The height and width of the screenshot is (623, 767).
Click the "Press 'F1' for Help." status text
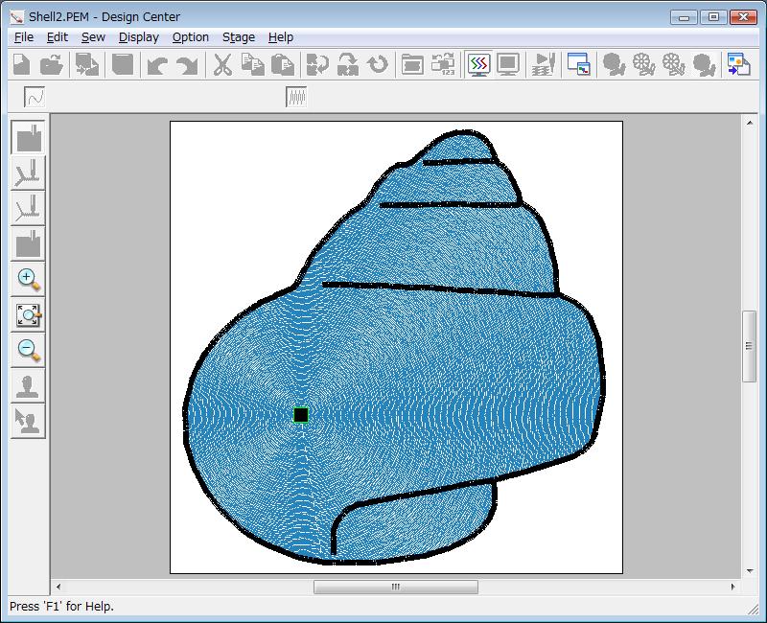(x=61, y=607)
